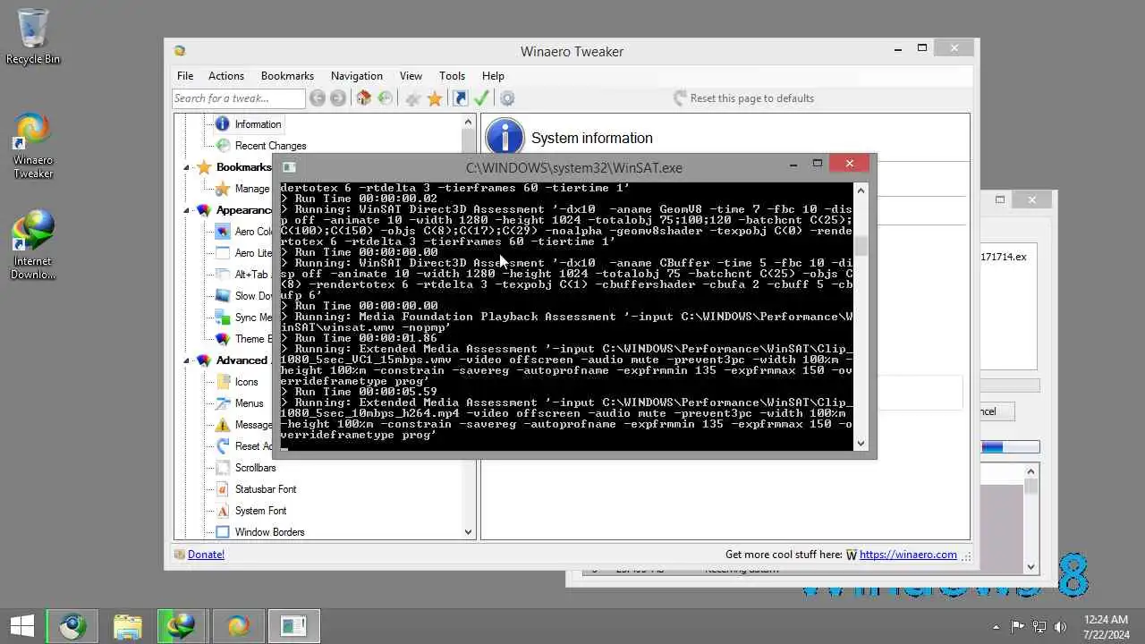Open the Internet Download Manager desktop shortcut
Screen dimensions: 1145x644
(33, 244)
